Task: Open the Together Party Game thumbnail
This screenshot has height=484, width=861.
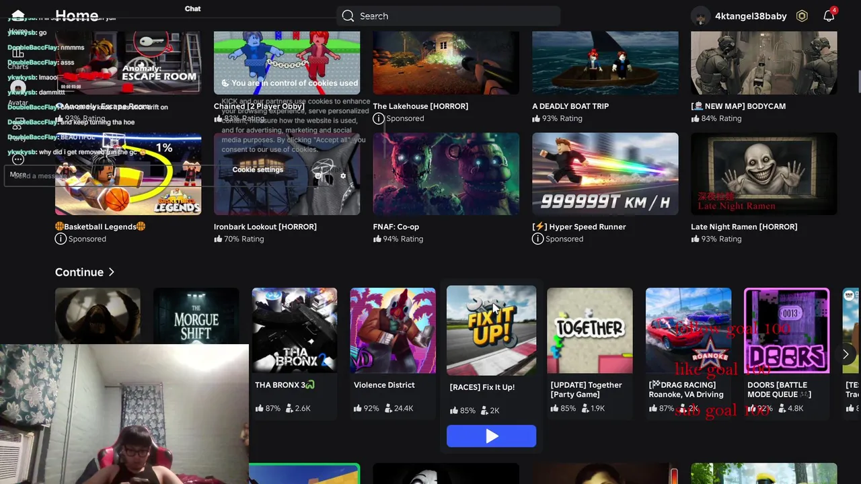Action: [x=590, y=330]
